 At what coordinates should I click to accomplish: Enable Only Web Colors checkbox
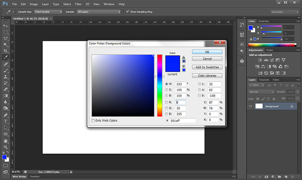point(93,121)
